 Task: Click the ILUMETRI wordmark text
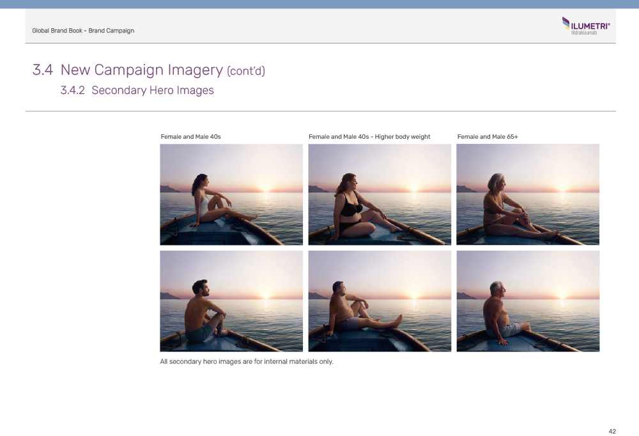[x=590, y=26]
